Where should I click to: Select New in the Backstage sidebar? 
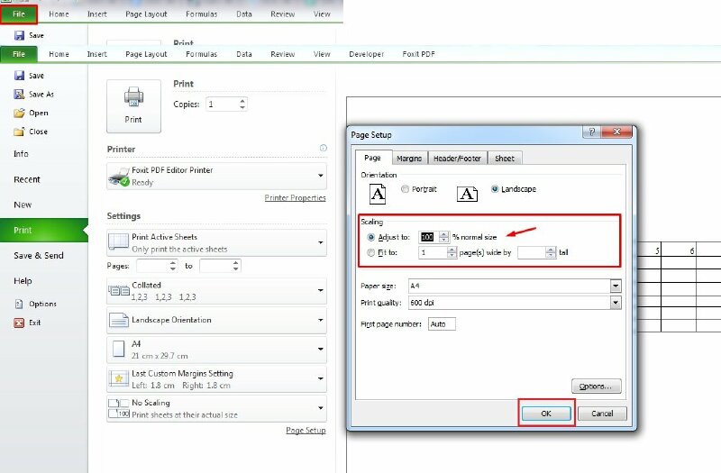click(x=23, y=205)
